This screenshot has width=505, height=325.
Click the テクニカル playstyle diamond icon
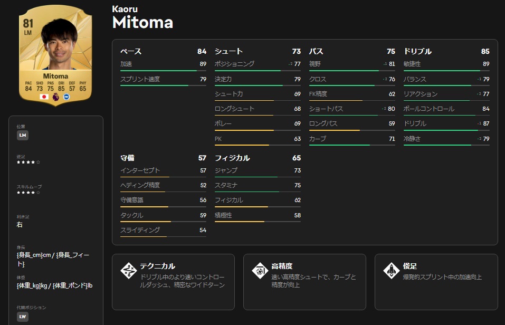tap(129, 270)
